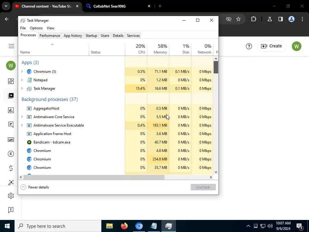Screen dimensions: 309x232
Task: Open Task Manager View menu
Action: coord(50,28)
